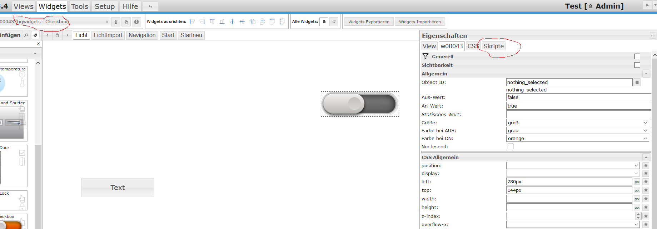Image resolution: width=657 pixels, height=229 pixels.
Task: Center widgets horizontally icon
Action: tap(242, 21)
